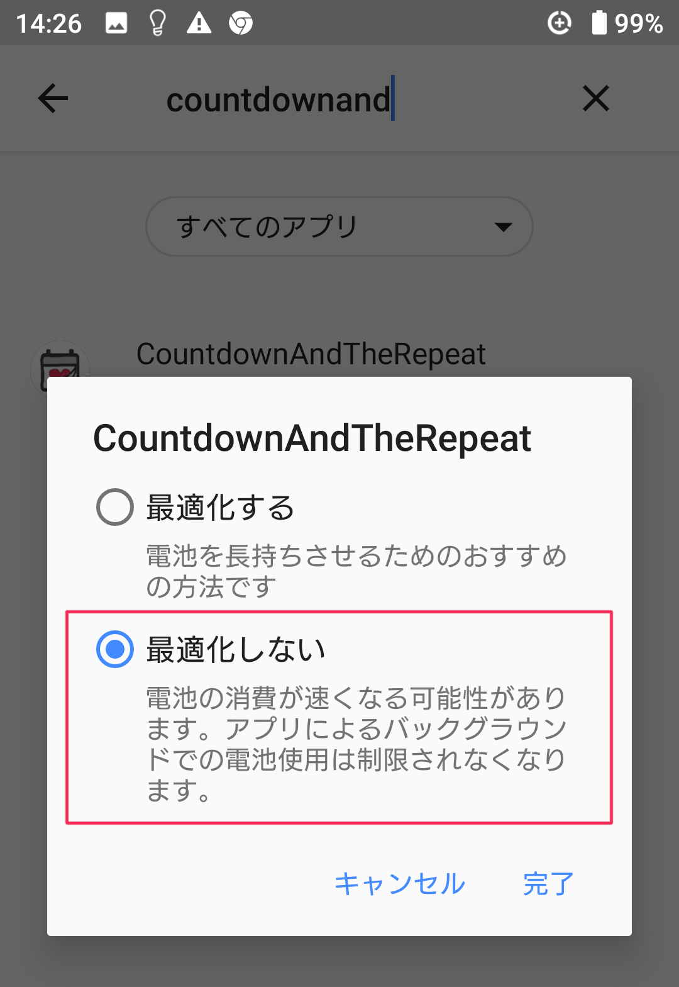Click the dropdown arrow next to すべてのアプリ
679x987 pixels.
(x=504, y=226)
